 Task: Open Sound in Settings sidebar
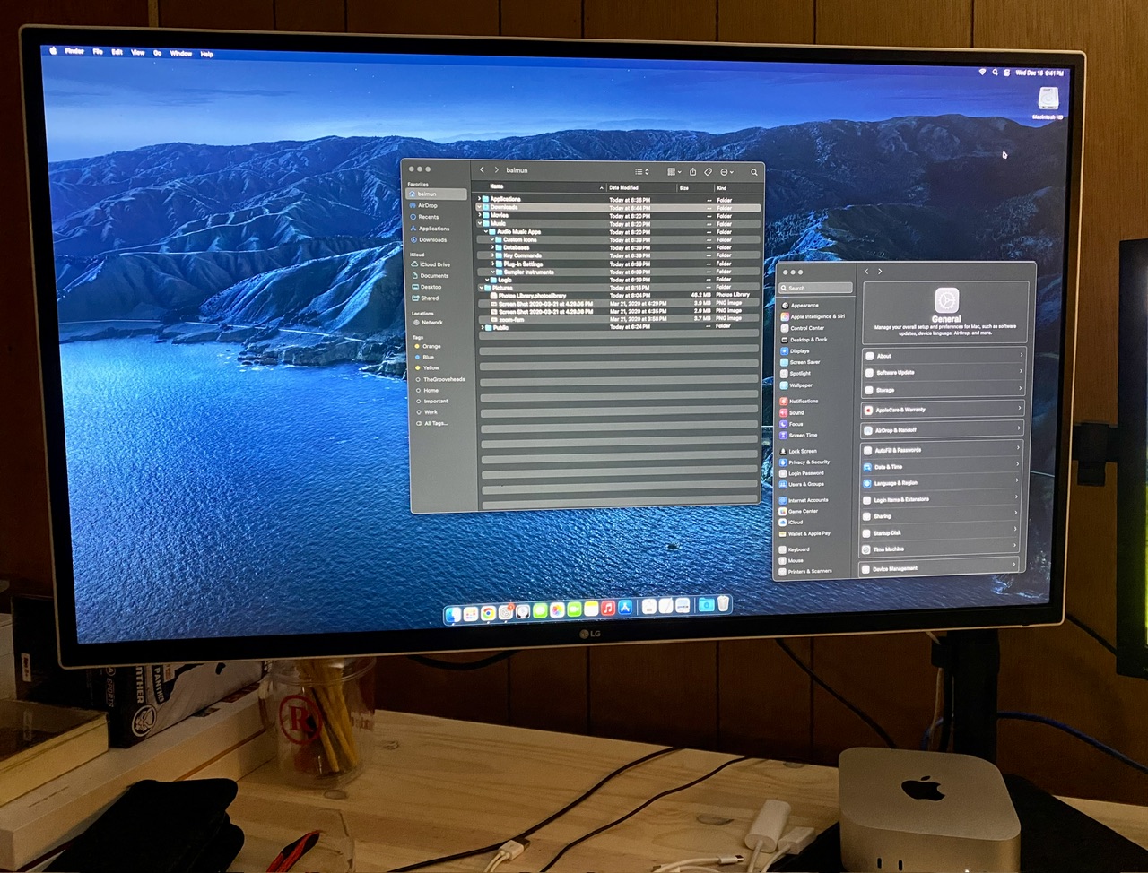793,412
